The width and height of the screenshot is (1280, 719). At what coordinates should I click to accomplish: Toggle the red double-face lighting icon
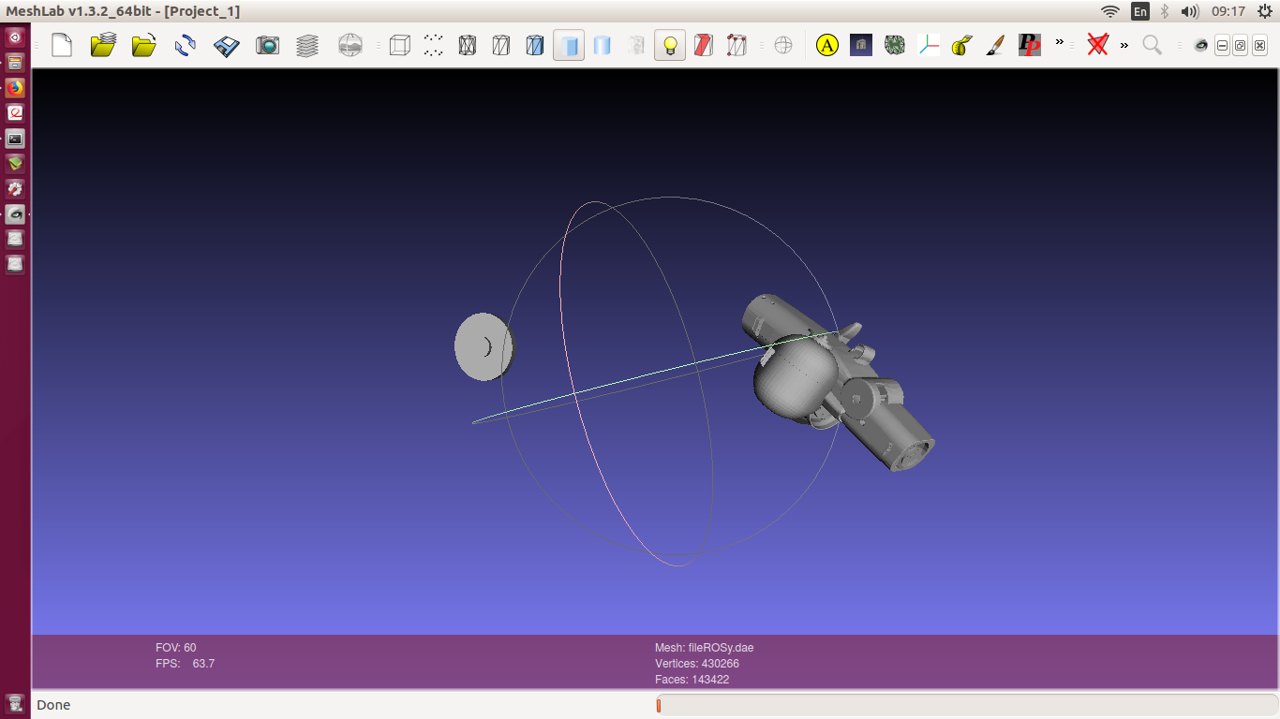704,45
